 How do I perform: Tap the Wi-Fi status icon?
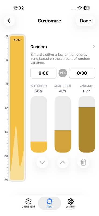(80, 8)
